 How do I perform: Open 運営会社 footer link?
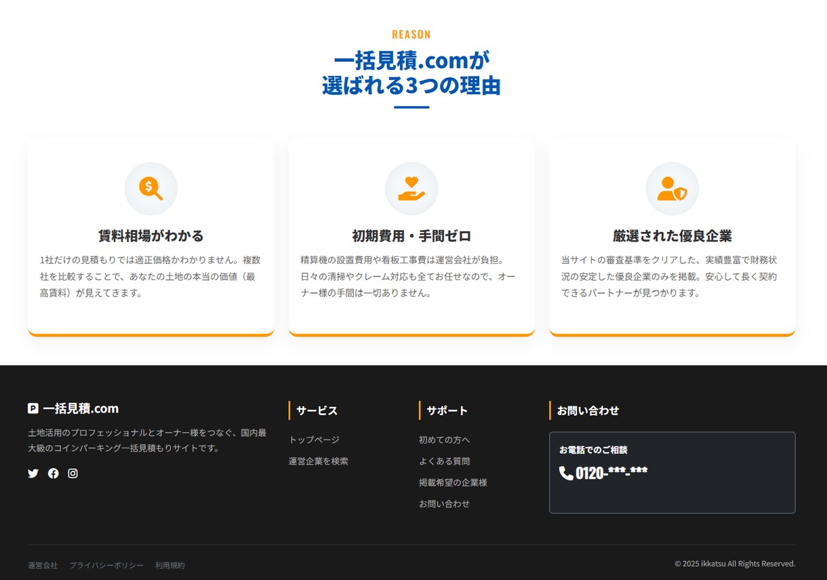point(43,565)
